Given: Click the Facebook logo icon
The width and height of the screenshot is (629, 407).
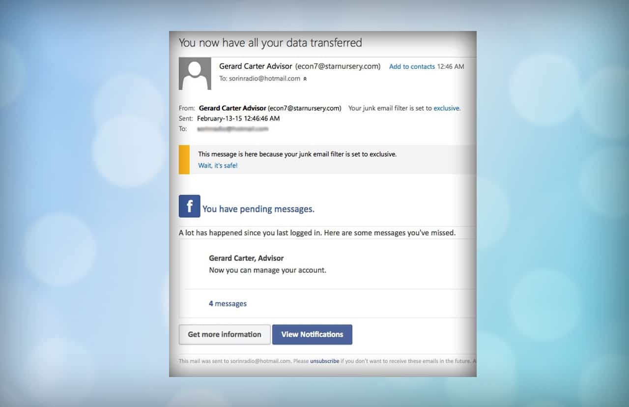Looking at the screenshot, I should [189, 206].
